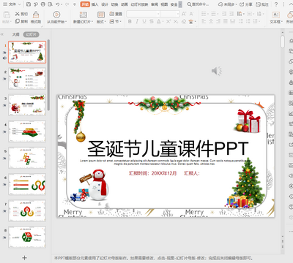Align text left

click(x=204, y=22)
